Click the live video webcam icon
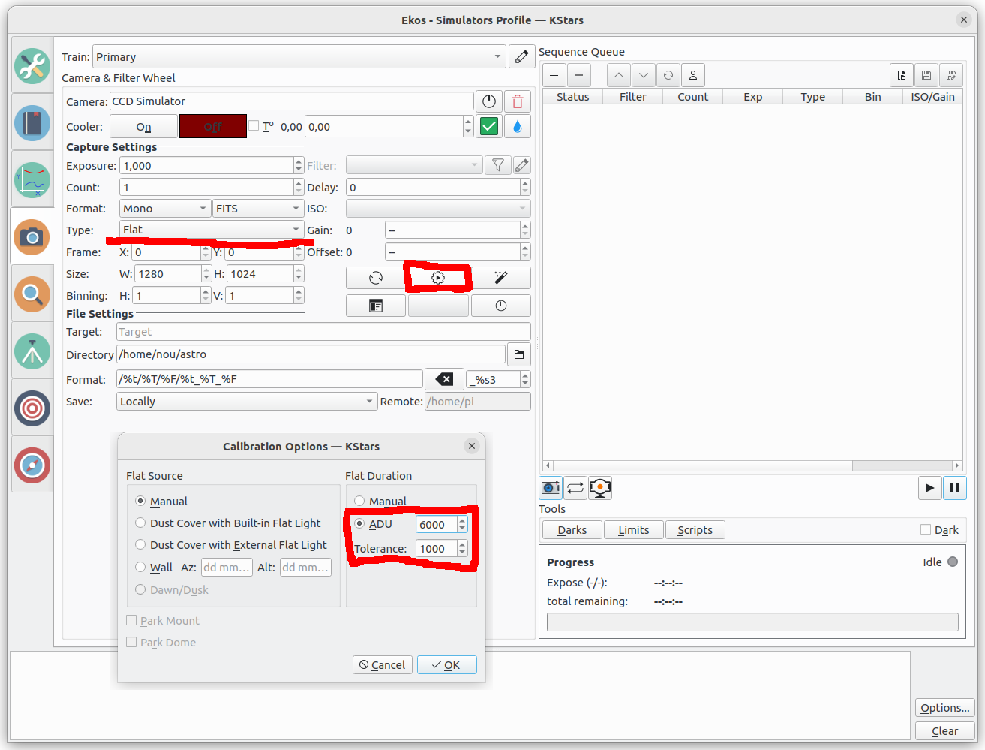985x750 pixels. pos(600,488)
